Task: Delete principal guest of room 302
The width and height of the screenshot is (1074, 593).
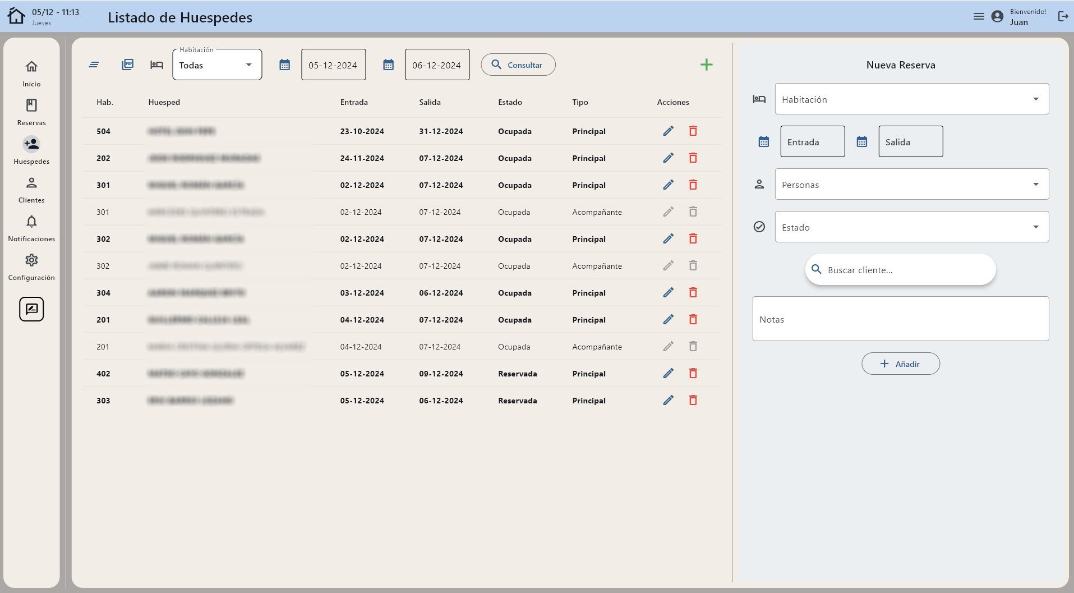Action: (693, 238)
